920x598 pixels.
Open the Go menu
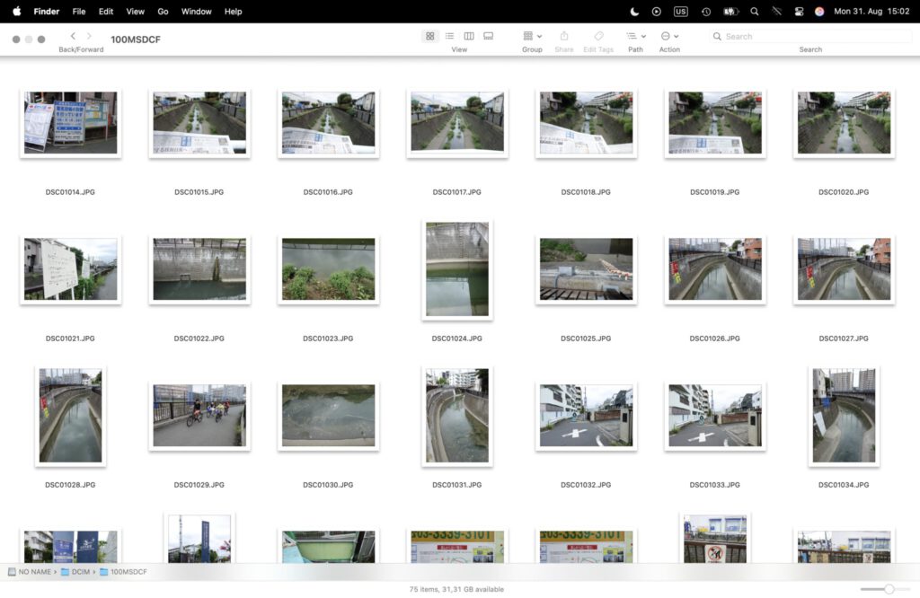click(163, 11)
